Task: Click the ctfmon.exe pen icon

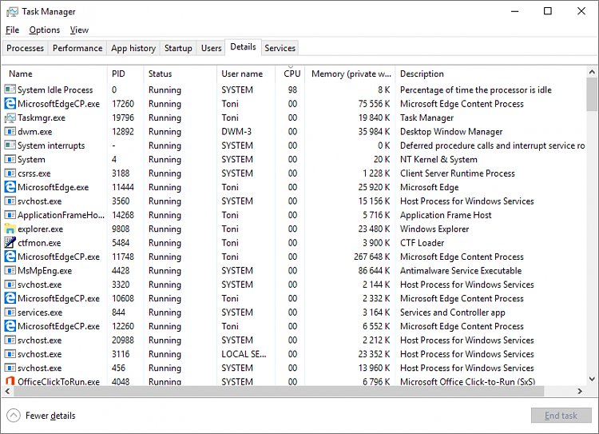Action: click(x=10, y=242)
